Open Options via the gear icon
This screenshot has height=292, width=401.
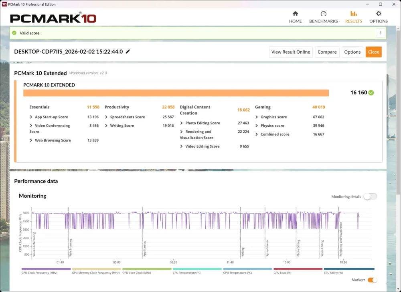tap(379, 14)
